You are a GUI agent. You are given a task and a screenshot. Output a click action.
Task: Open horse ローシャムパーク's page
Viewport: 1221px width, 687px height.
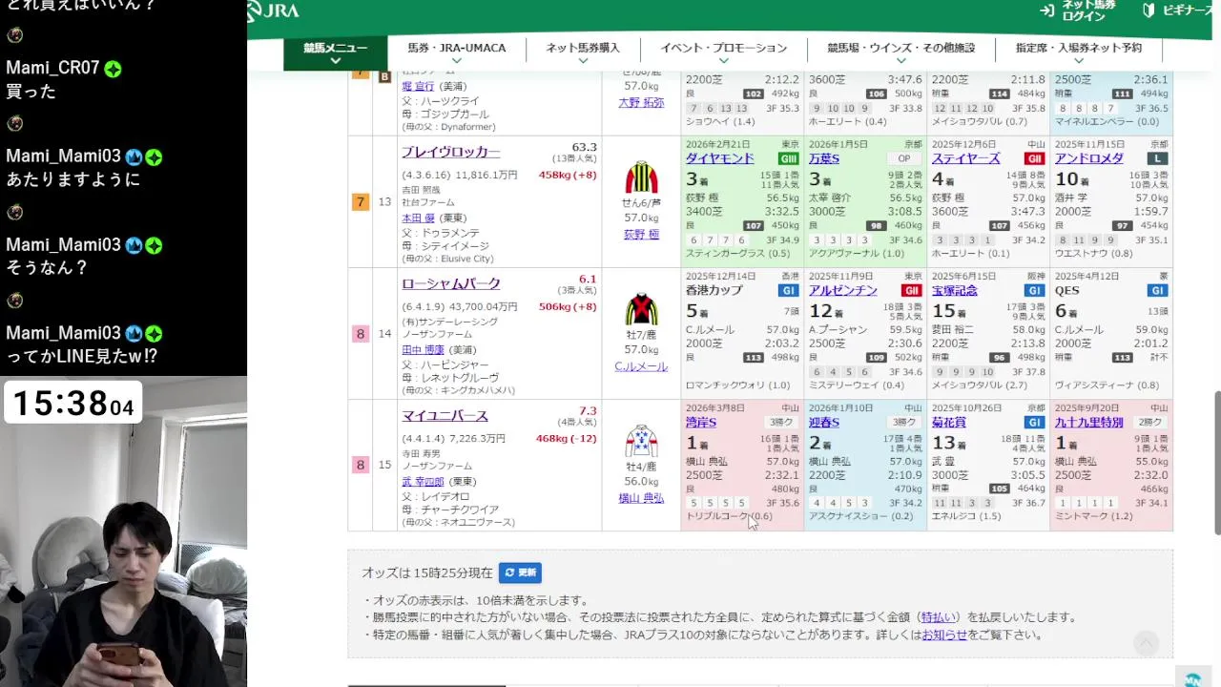[450, 283]
